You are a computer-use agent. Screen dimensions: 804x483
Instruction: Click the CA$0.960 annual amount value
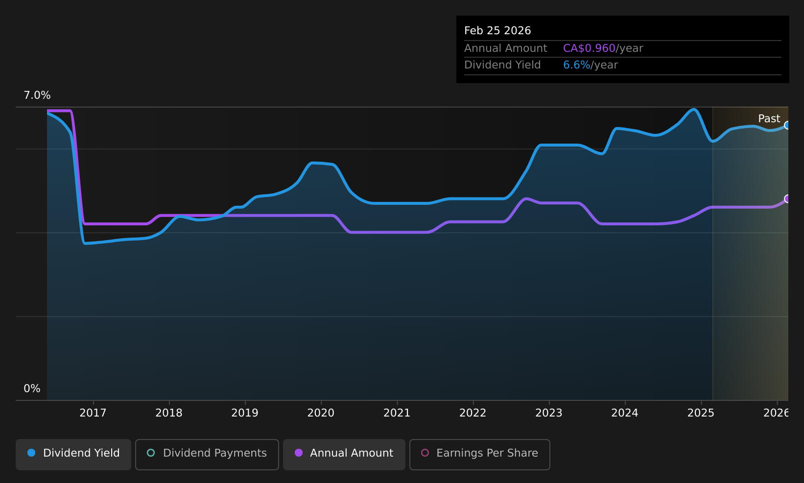pos(589,48)
